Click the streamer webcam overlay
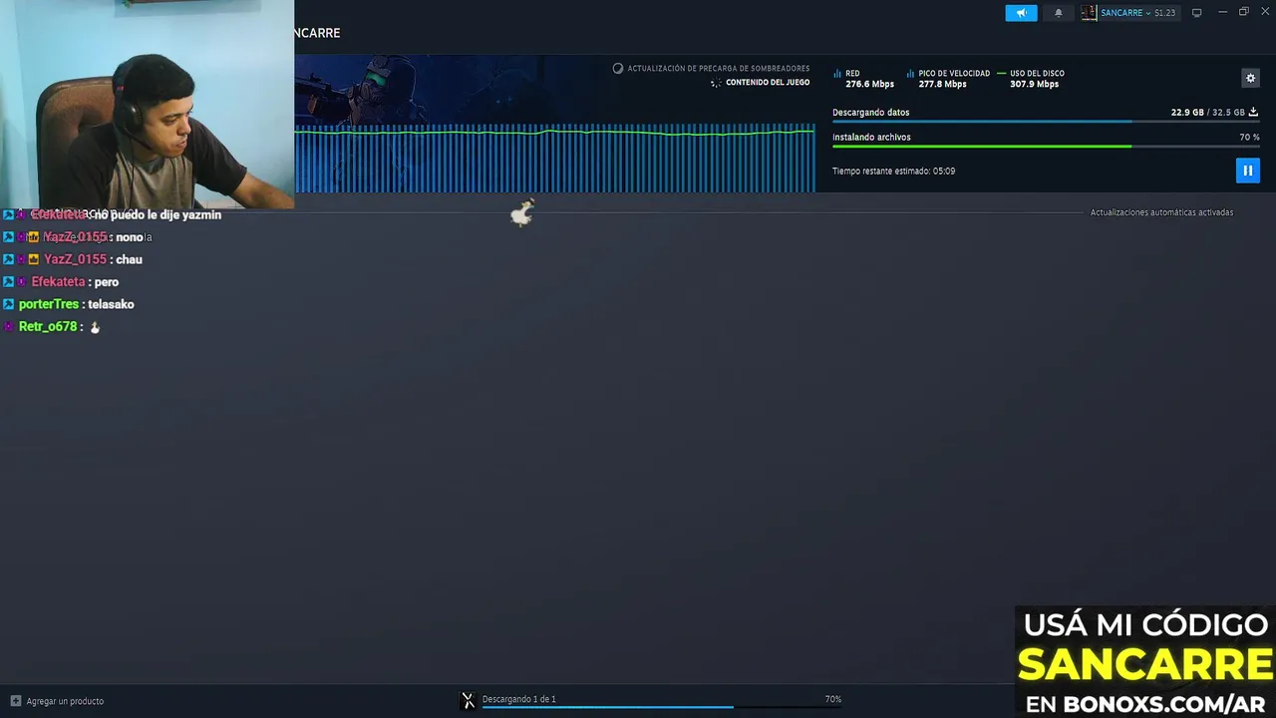The height and width of the screenshot is (718, 1276). (147, 104)
